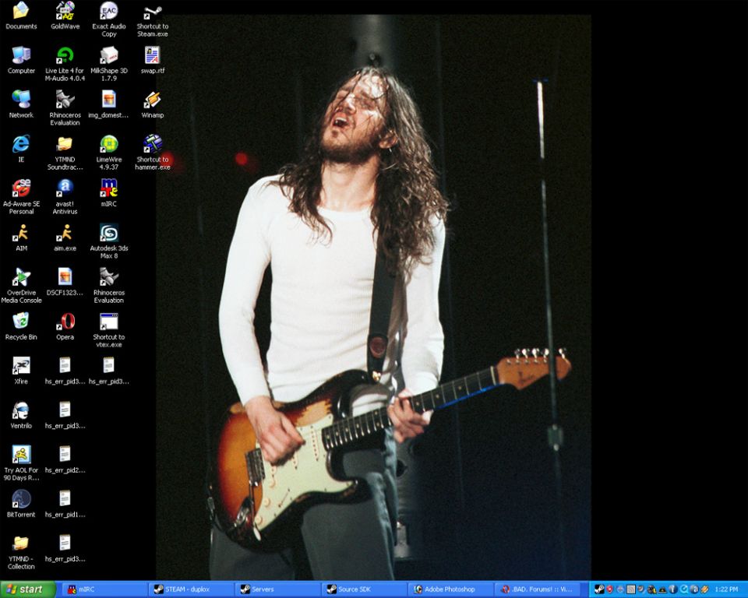
Task: Select the MilkShape 3D 1.7.9 icon
Action: (x=109, y=64)
